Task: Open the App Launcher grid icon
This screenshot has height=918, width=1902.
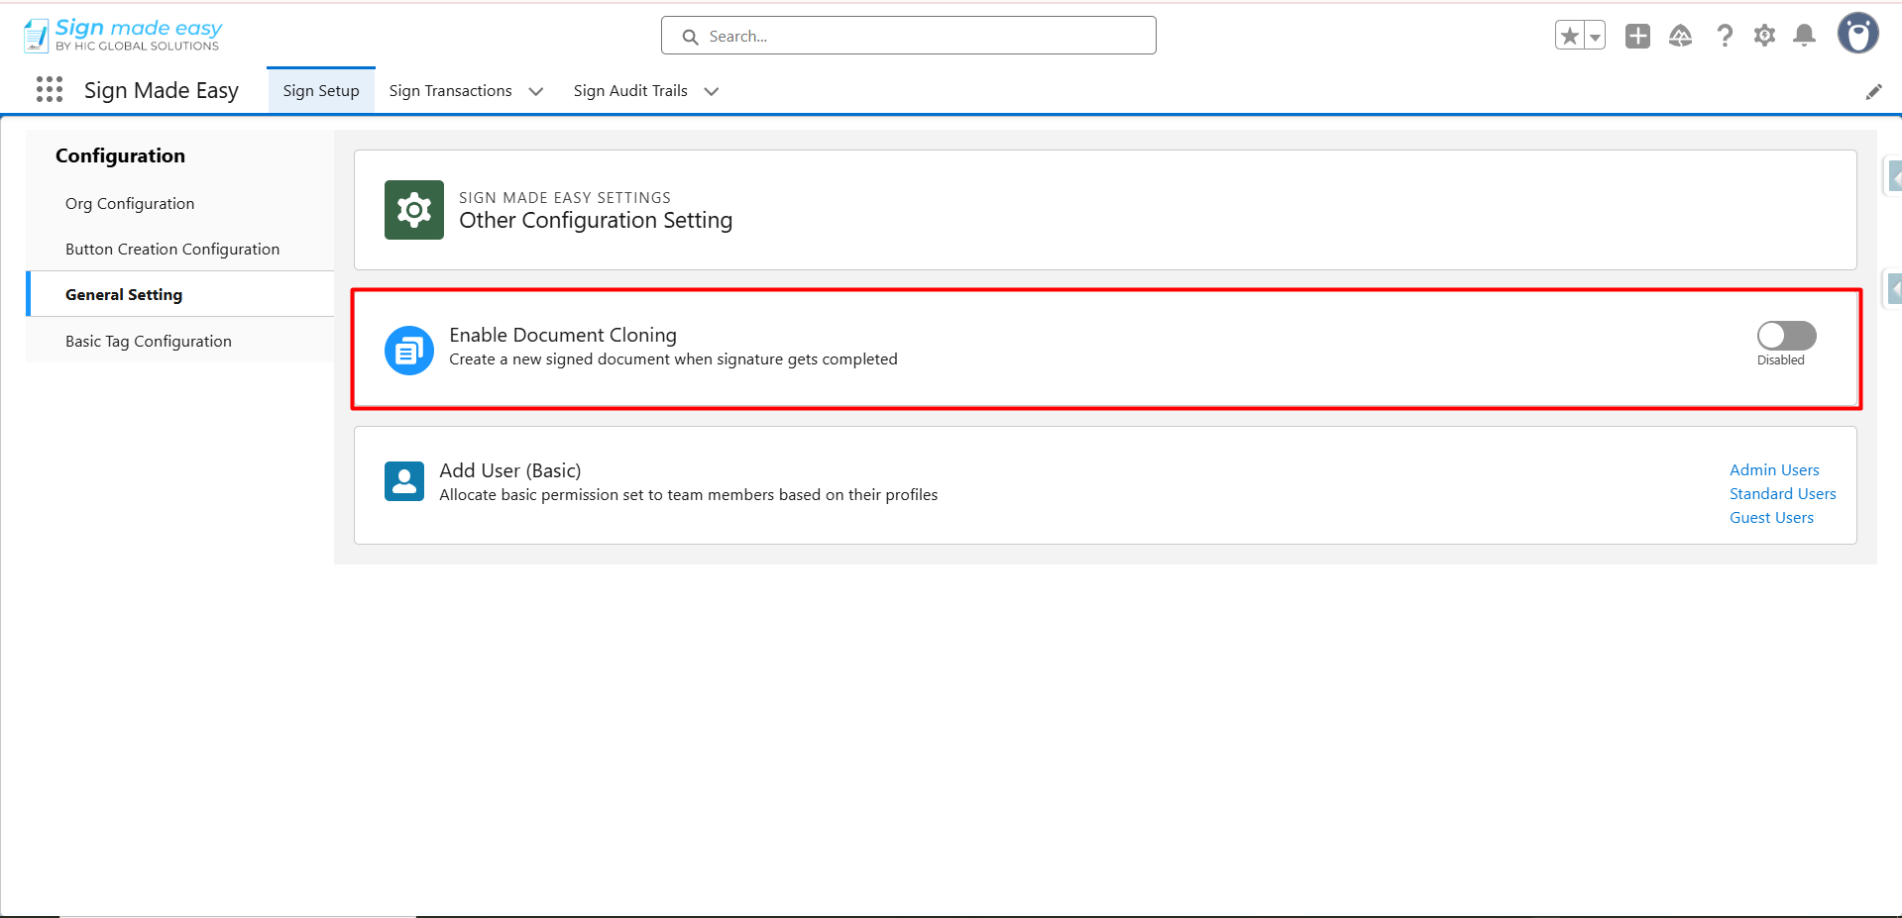Action: 49,90
